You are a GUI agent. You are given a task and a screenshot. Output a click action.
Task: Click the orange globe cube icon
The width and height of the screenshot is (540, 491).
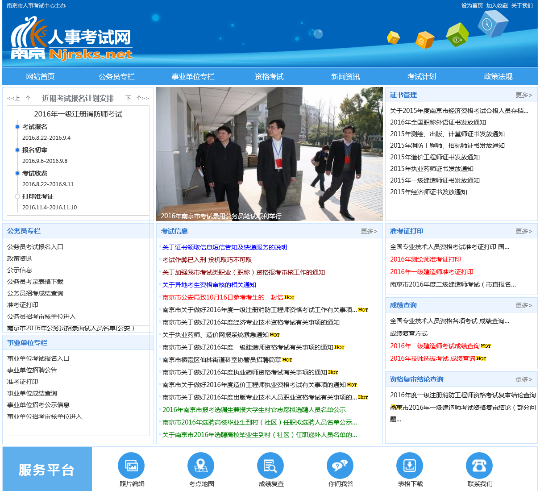point(424,40)
